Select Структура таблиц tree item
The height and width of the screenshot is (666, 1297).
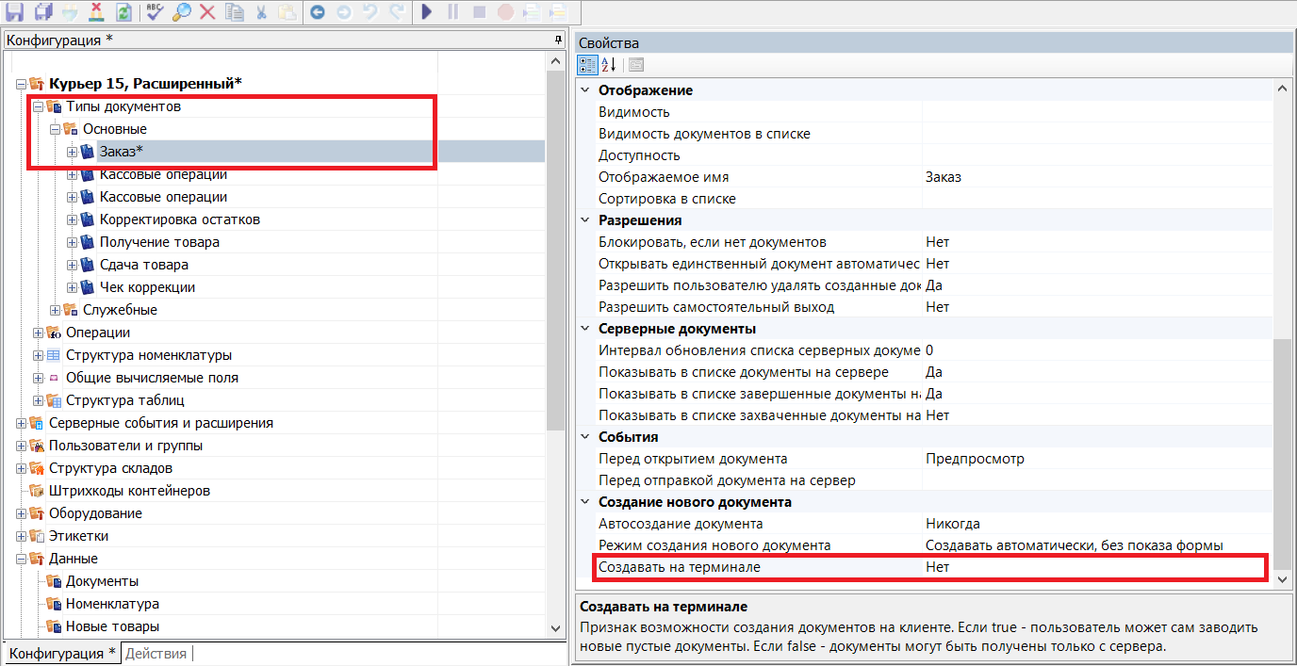click(x=125, y=400)
